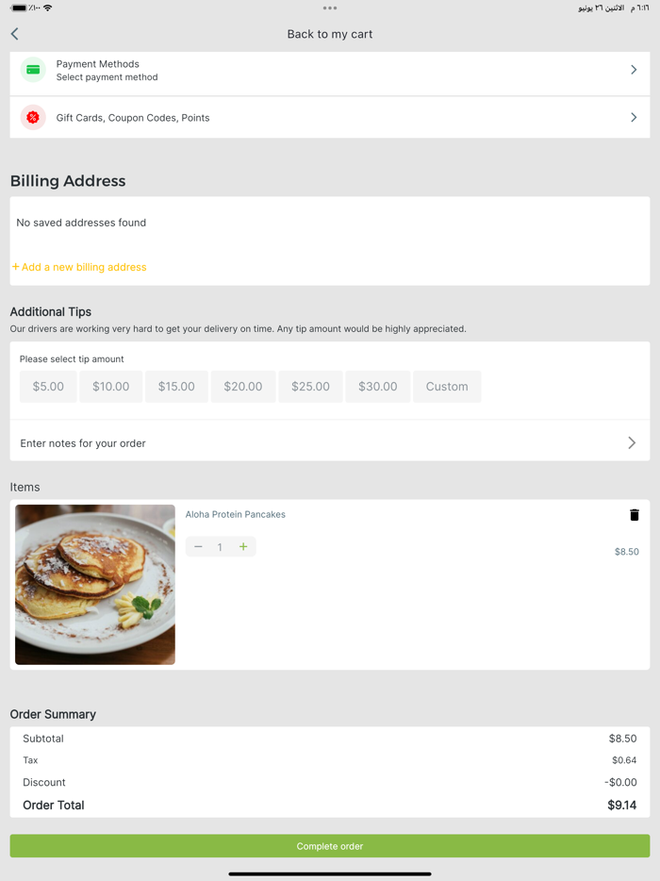Tap the three-dots indicator at top center
Screen dimensions: 660x881
click(330, 8)
